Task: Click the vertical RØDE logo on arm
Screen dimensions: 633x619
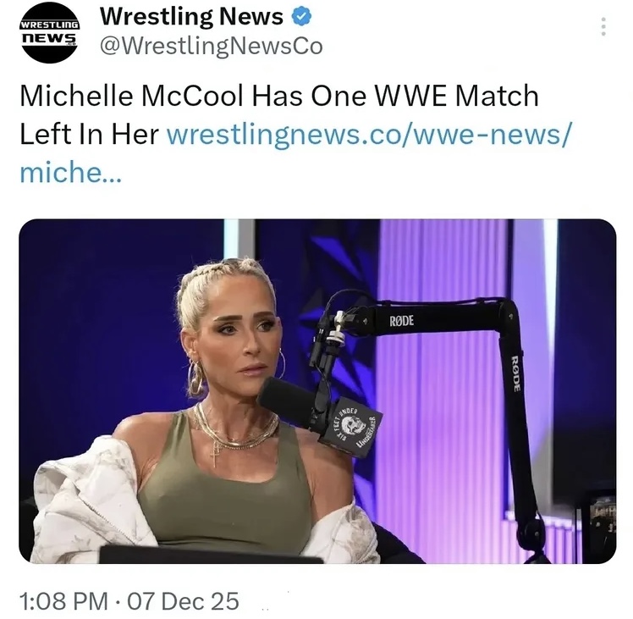Action: pos(515,373)
